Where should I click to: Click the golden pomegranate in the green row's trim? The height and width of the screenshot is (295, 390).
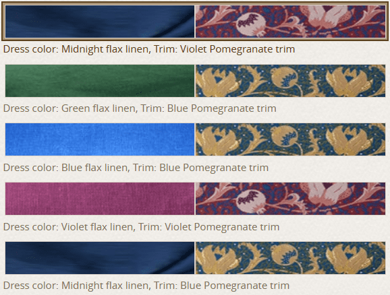pos(285,78)
